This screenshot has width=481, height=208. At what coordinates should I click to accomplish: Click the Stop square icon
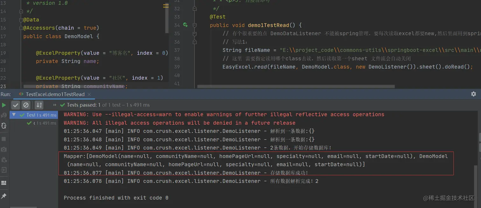pos(4,139)
